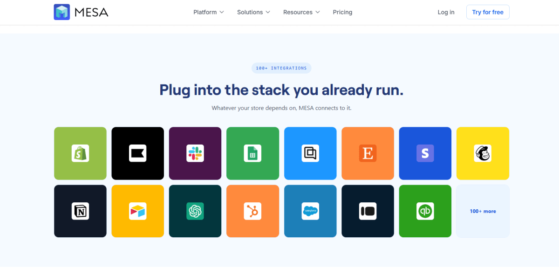Click the Try for free button

click(488, 12)
